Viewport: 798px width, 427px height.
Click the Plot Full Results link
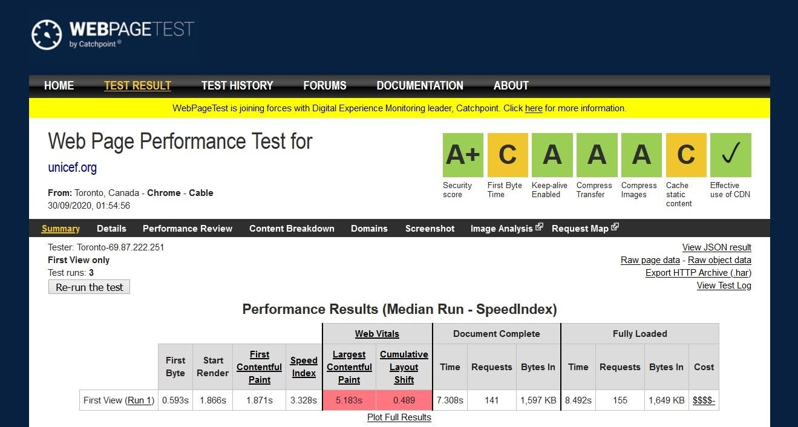pyautogui.click(x=399, y=417)
